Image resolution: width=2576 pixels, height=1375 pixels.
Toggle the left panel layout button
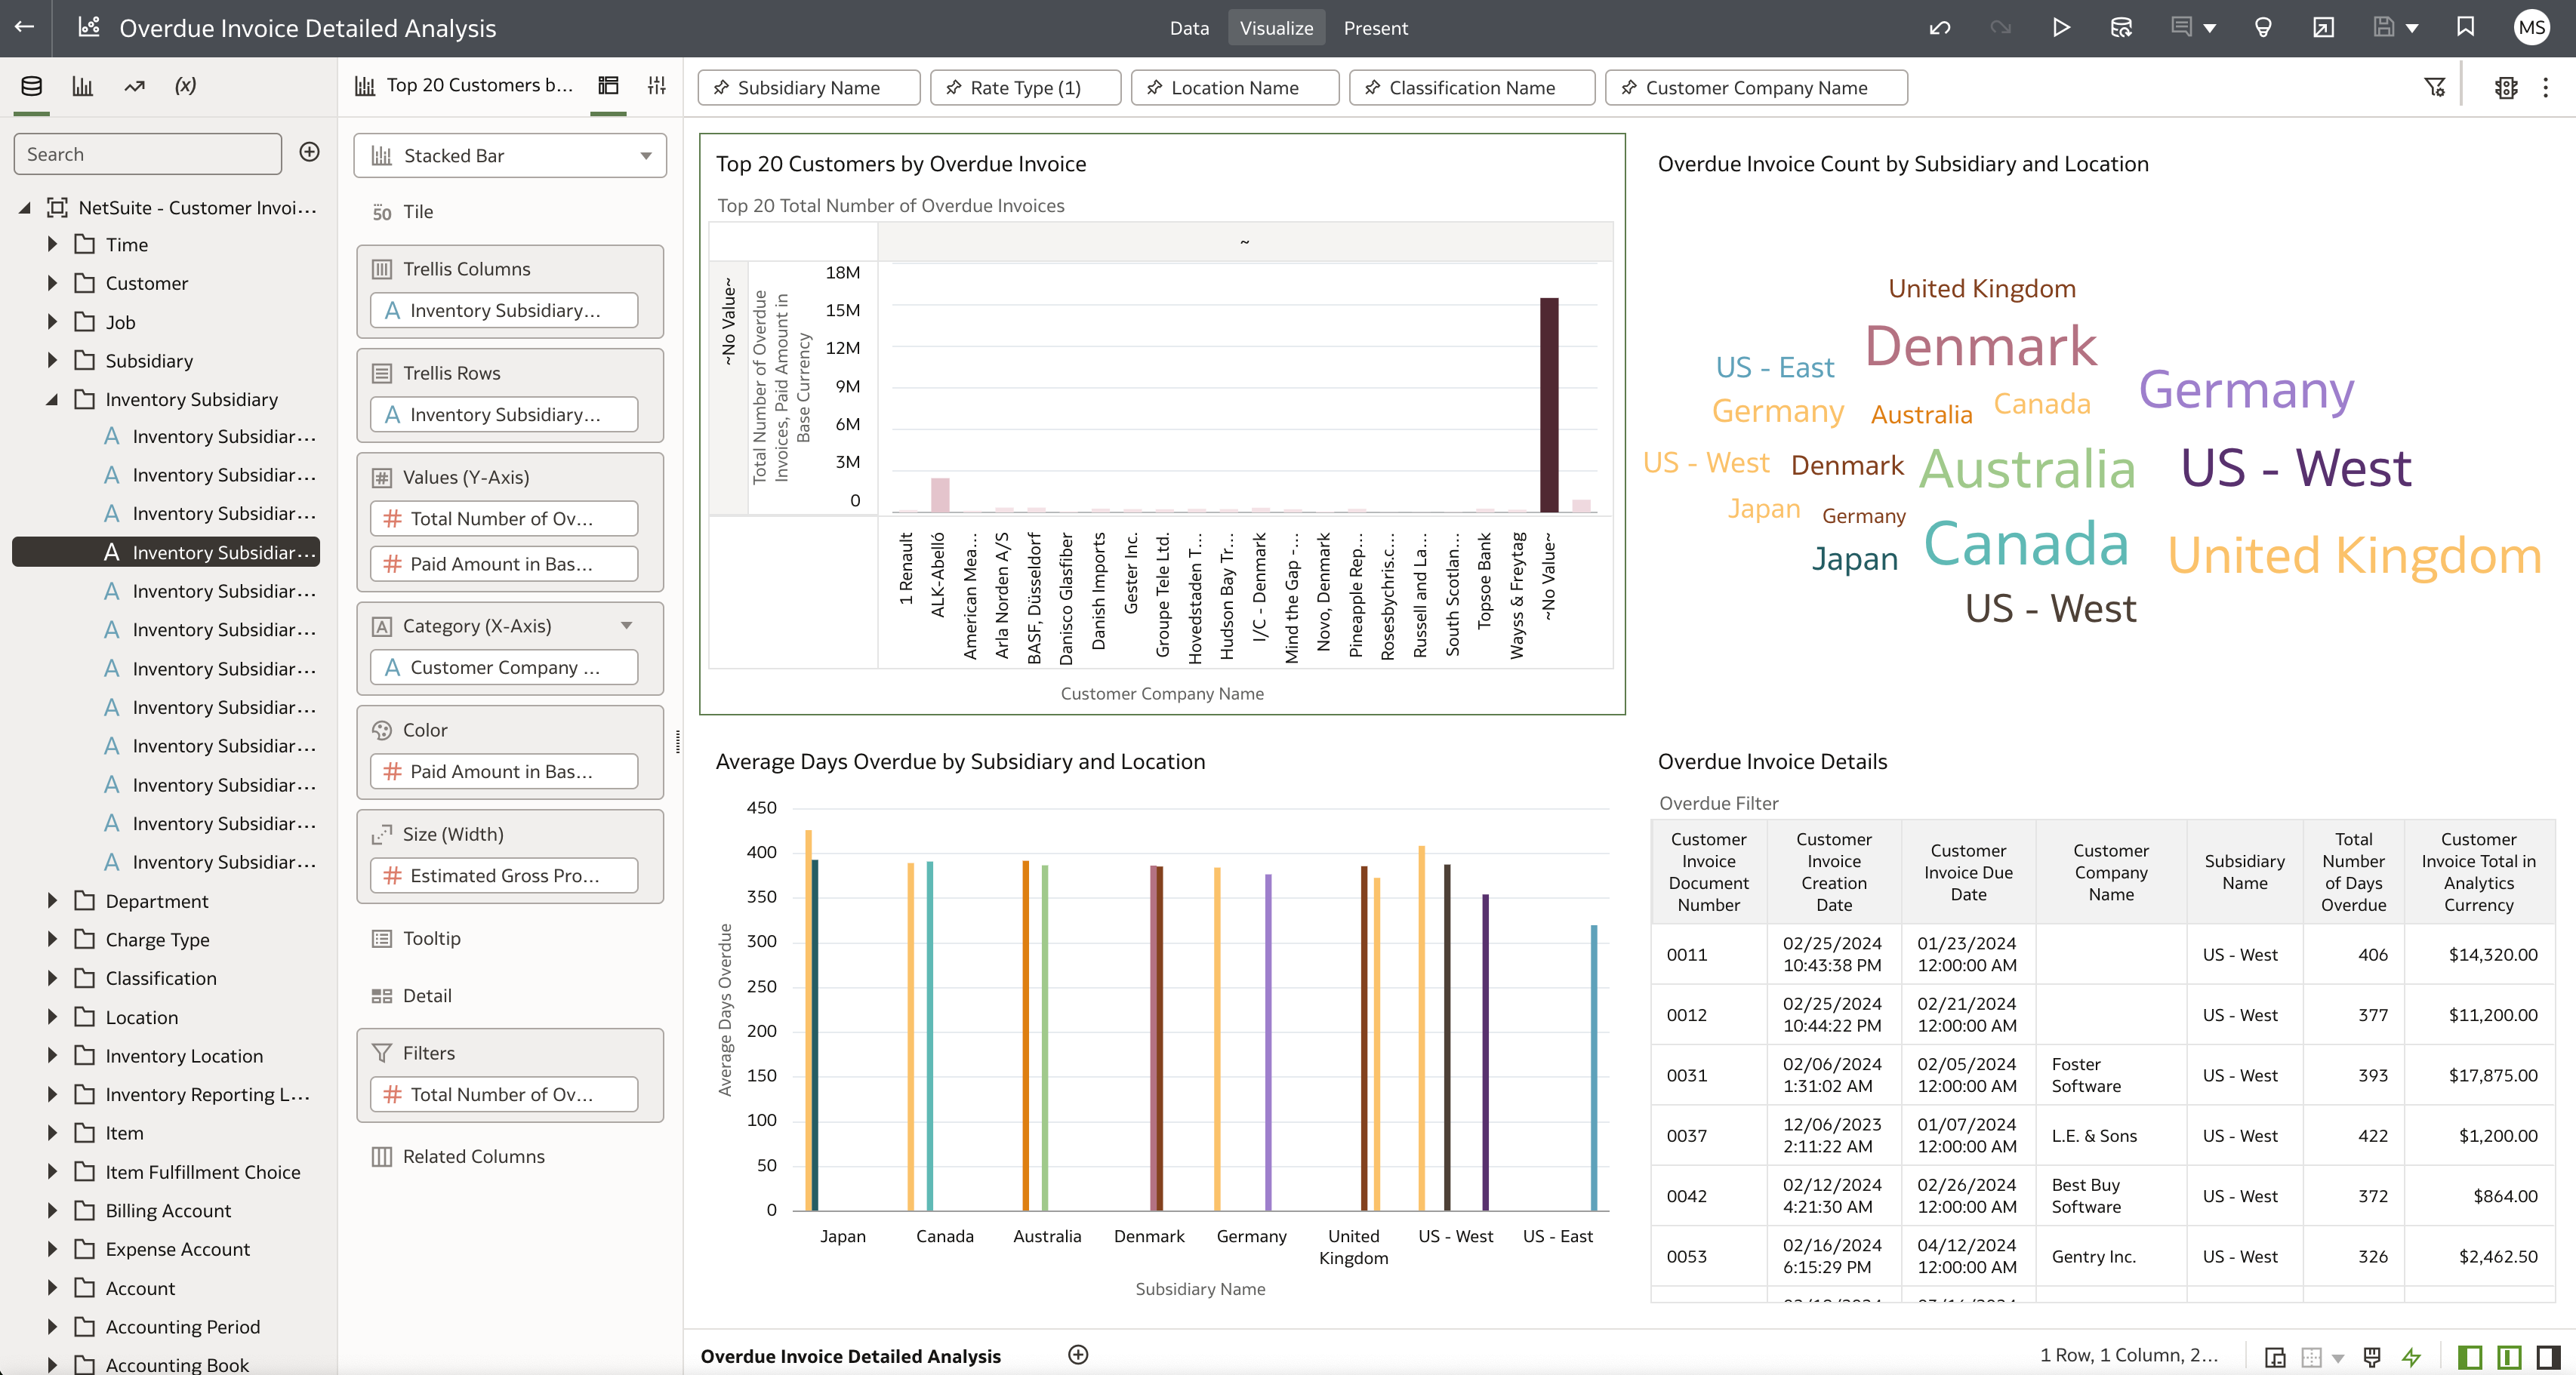pyautogui.click(x=2469, y=1356)
